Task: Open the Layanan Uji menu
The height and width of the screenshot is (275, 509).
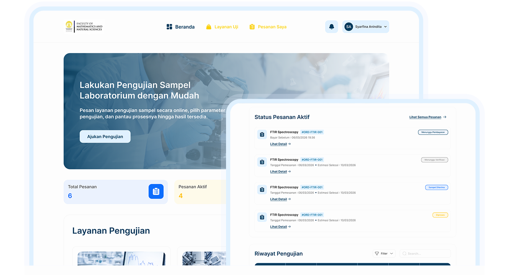Action: click(x=222, y=27)
